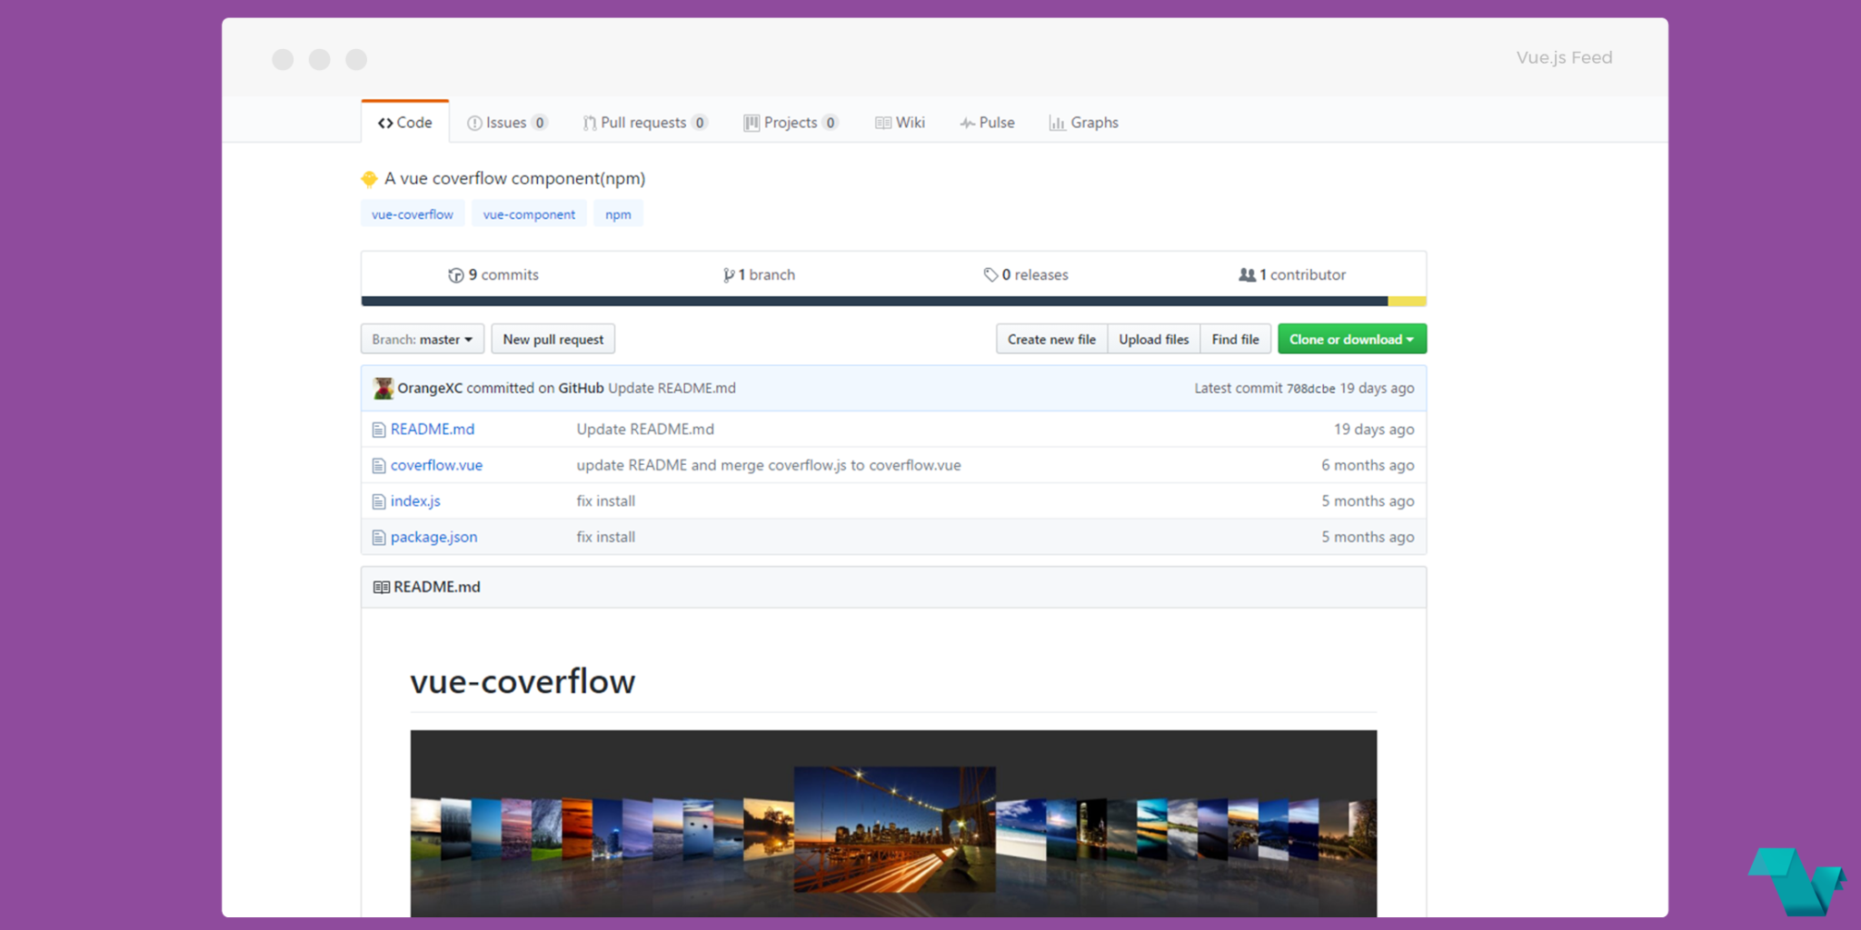Click the dark language bar segment
This screenshot has height=930, width=1861.
tap(874, 301)
